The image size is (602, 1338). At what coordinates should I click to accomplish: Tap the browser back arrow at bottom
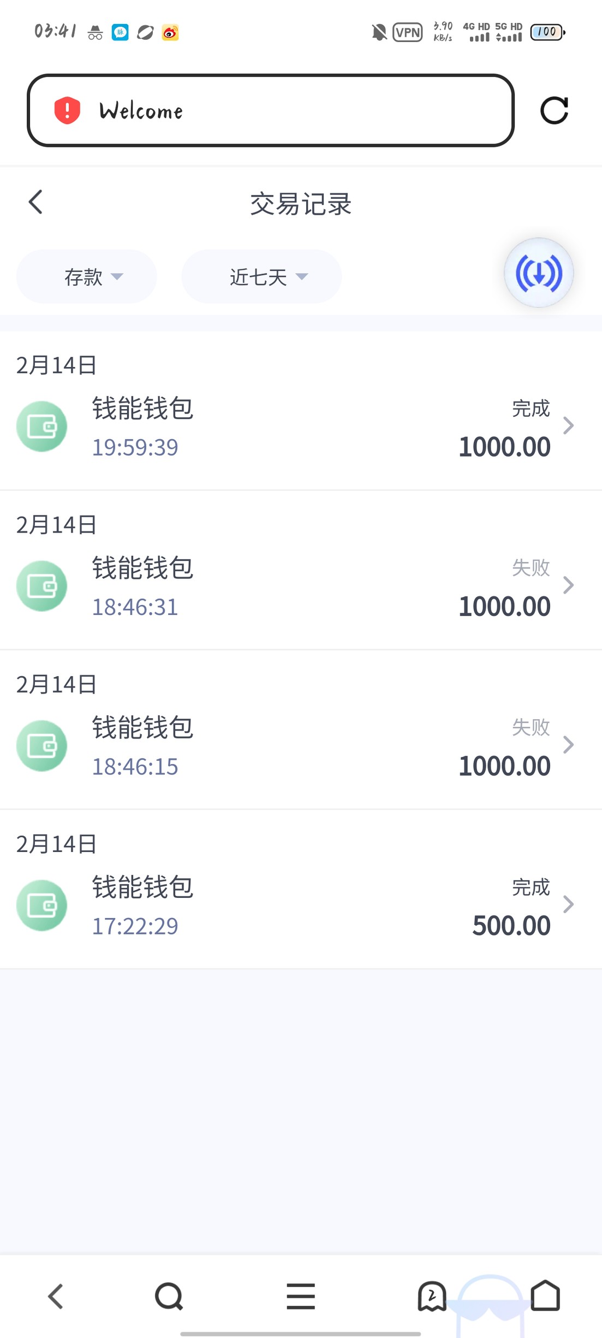(56, 1296)
